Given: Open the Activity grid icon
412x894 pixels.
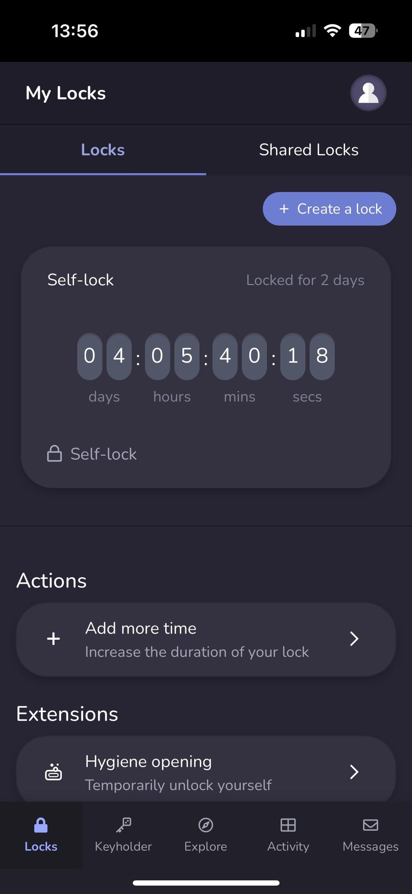Looking at the screenshot, I should click(x=288, y=825).
